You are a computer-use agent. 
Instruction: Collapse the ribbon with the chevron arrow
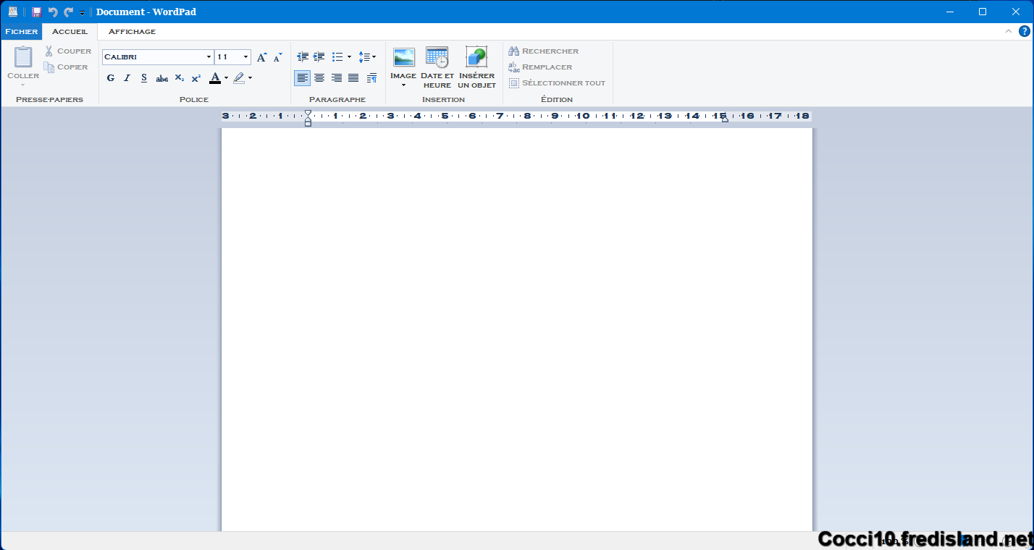pos(1009,31)
